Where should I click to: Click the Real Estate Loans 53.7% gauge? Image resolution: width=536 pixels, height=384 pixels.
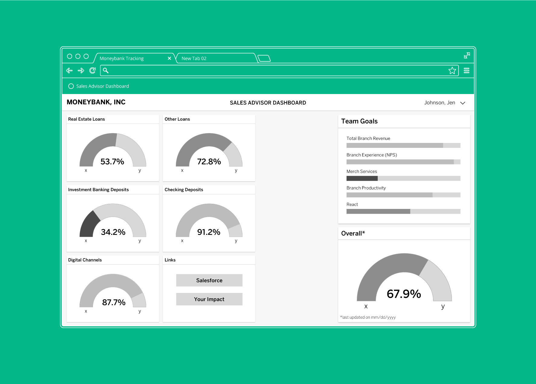tap(113, 150)
